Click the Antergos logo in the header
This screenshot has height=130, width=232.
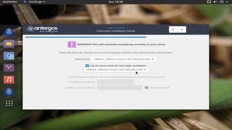42,29
